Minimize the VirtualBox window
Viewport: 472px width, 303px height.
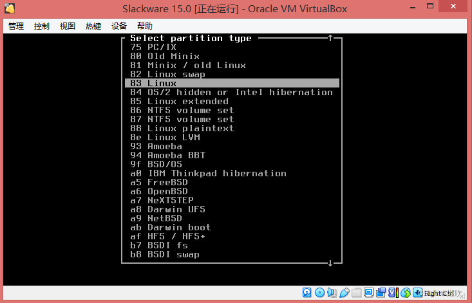413,6
